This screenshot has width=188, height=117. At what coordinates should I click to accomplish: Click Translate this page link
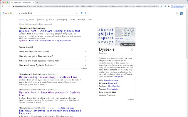click(65, 108)
